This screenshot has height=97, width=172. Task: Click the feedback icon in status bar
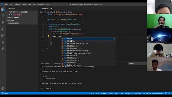tap(166, 93)
